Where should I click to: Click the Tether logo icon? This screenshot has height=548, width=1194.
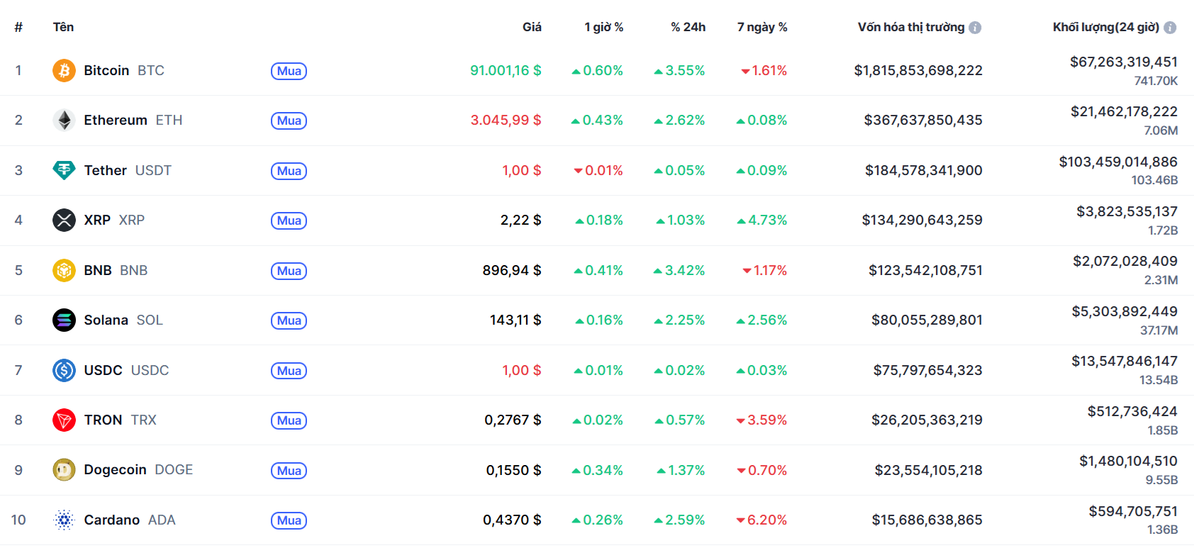[64, 170]
